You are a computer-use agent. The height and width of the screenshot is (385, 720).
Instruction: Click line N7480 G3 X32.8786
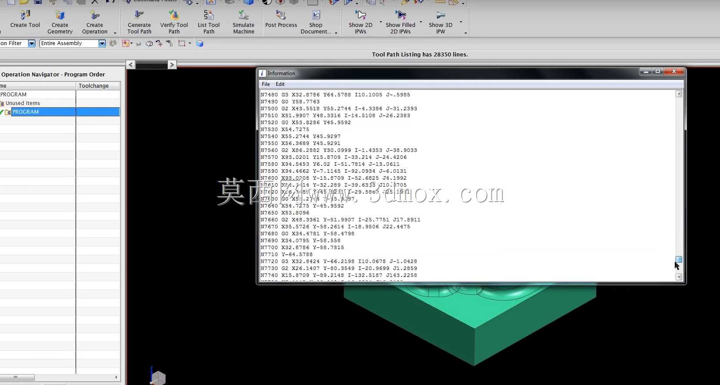point(335,95)
